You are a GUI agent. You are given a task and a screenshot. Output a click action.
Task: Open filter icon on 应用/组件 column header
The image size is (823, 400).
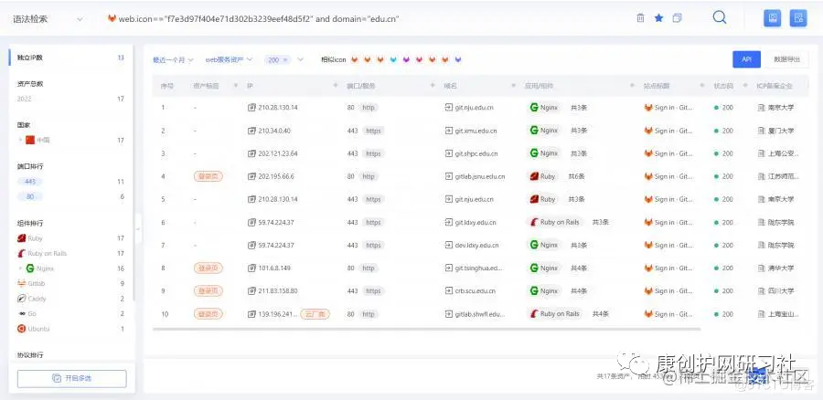click(633, 86)
